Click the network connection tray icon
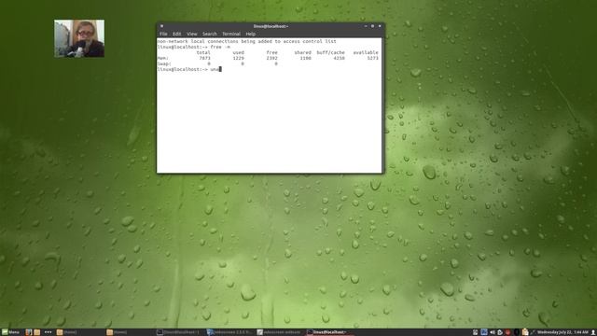This screenshot has height=336, width=597. point(533,332)
